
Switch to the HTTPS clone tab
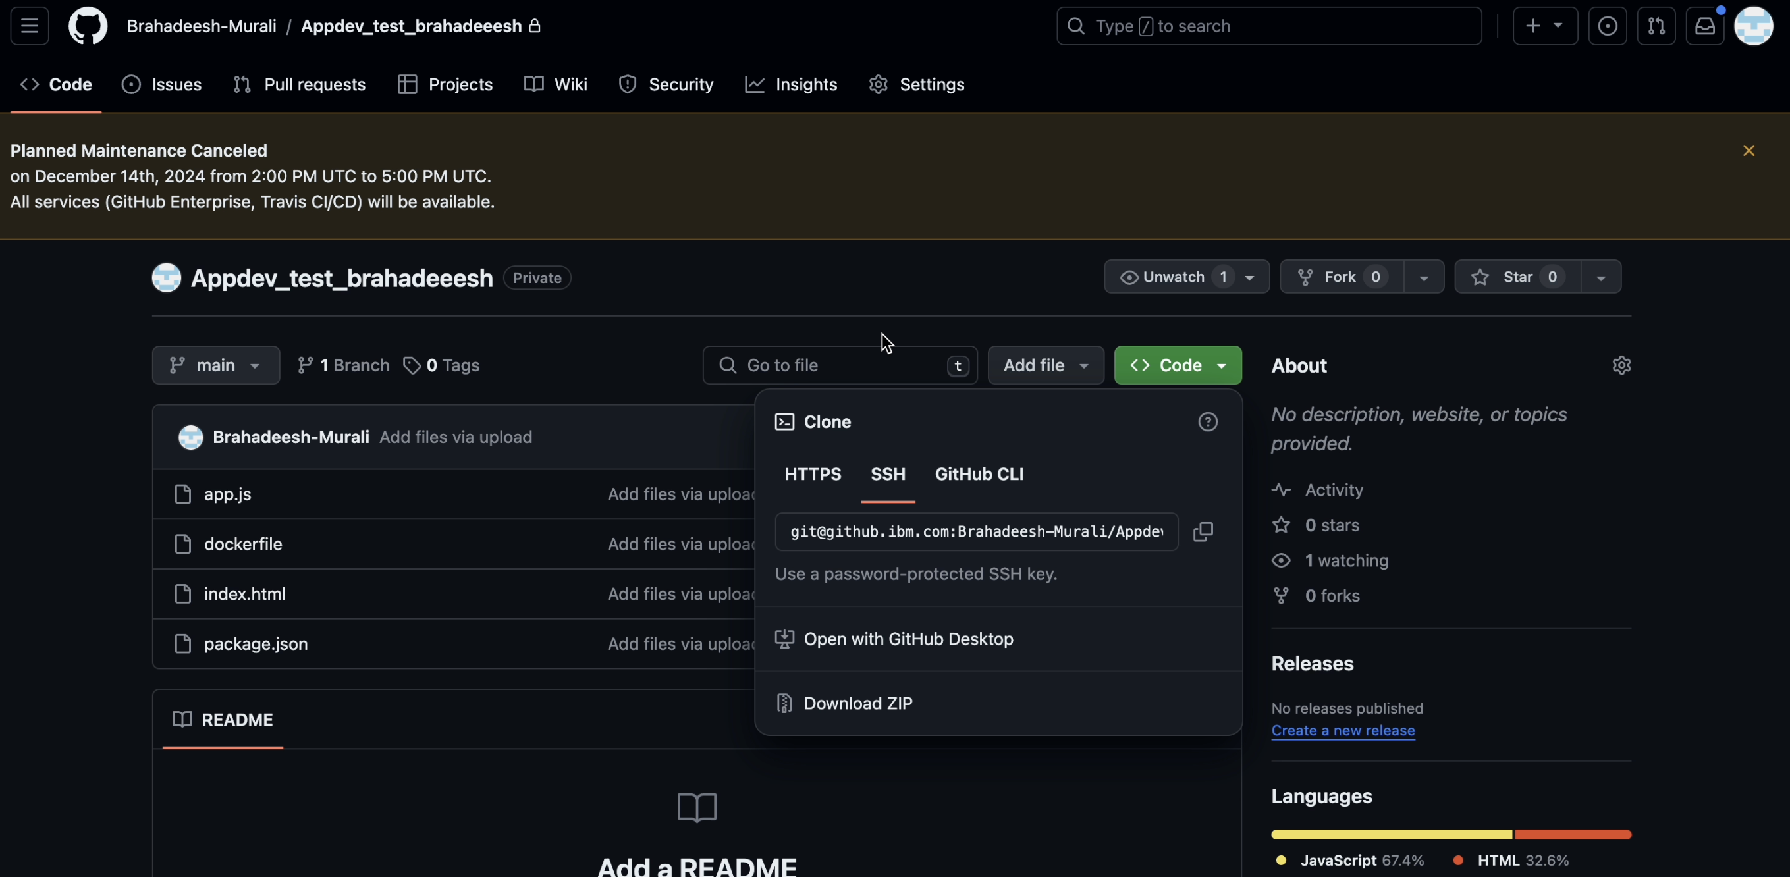pyautogui.click(x=812, y=474)
